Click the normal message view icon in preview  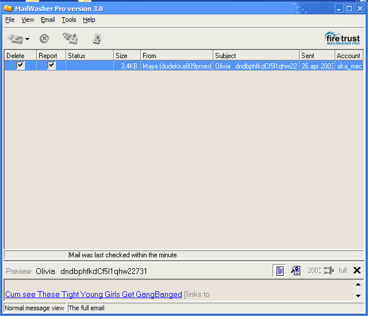(x=279, y=271)
